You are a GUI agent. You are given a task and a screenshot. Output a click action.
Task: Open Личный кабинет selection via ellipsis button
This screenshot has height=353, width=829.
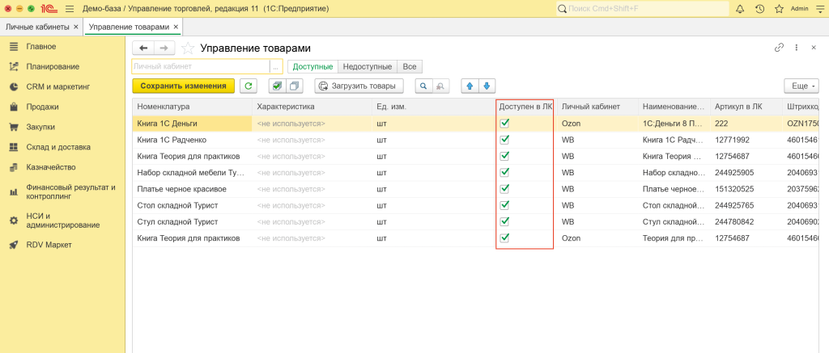click(275, 66)
